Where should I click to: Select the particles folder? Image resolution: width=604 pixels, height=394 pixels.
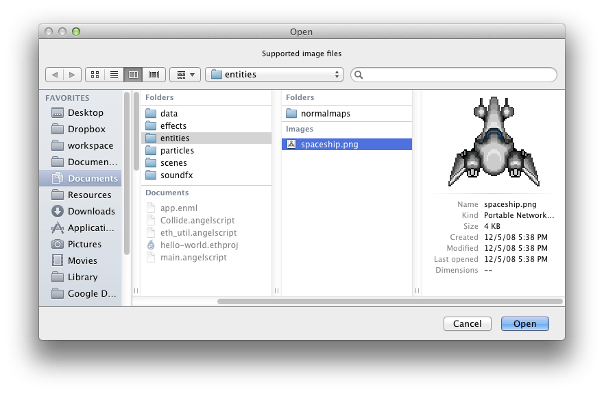point(177,150)
